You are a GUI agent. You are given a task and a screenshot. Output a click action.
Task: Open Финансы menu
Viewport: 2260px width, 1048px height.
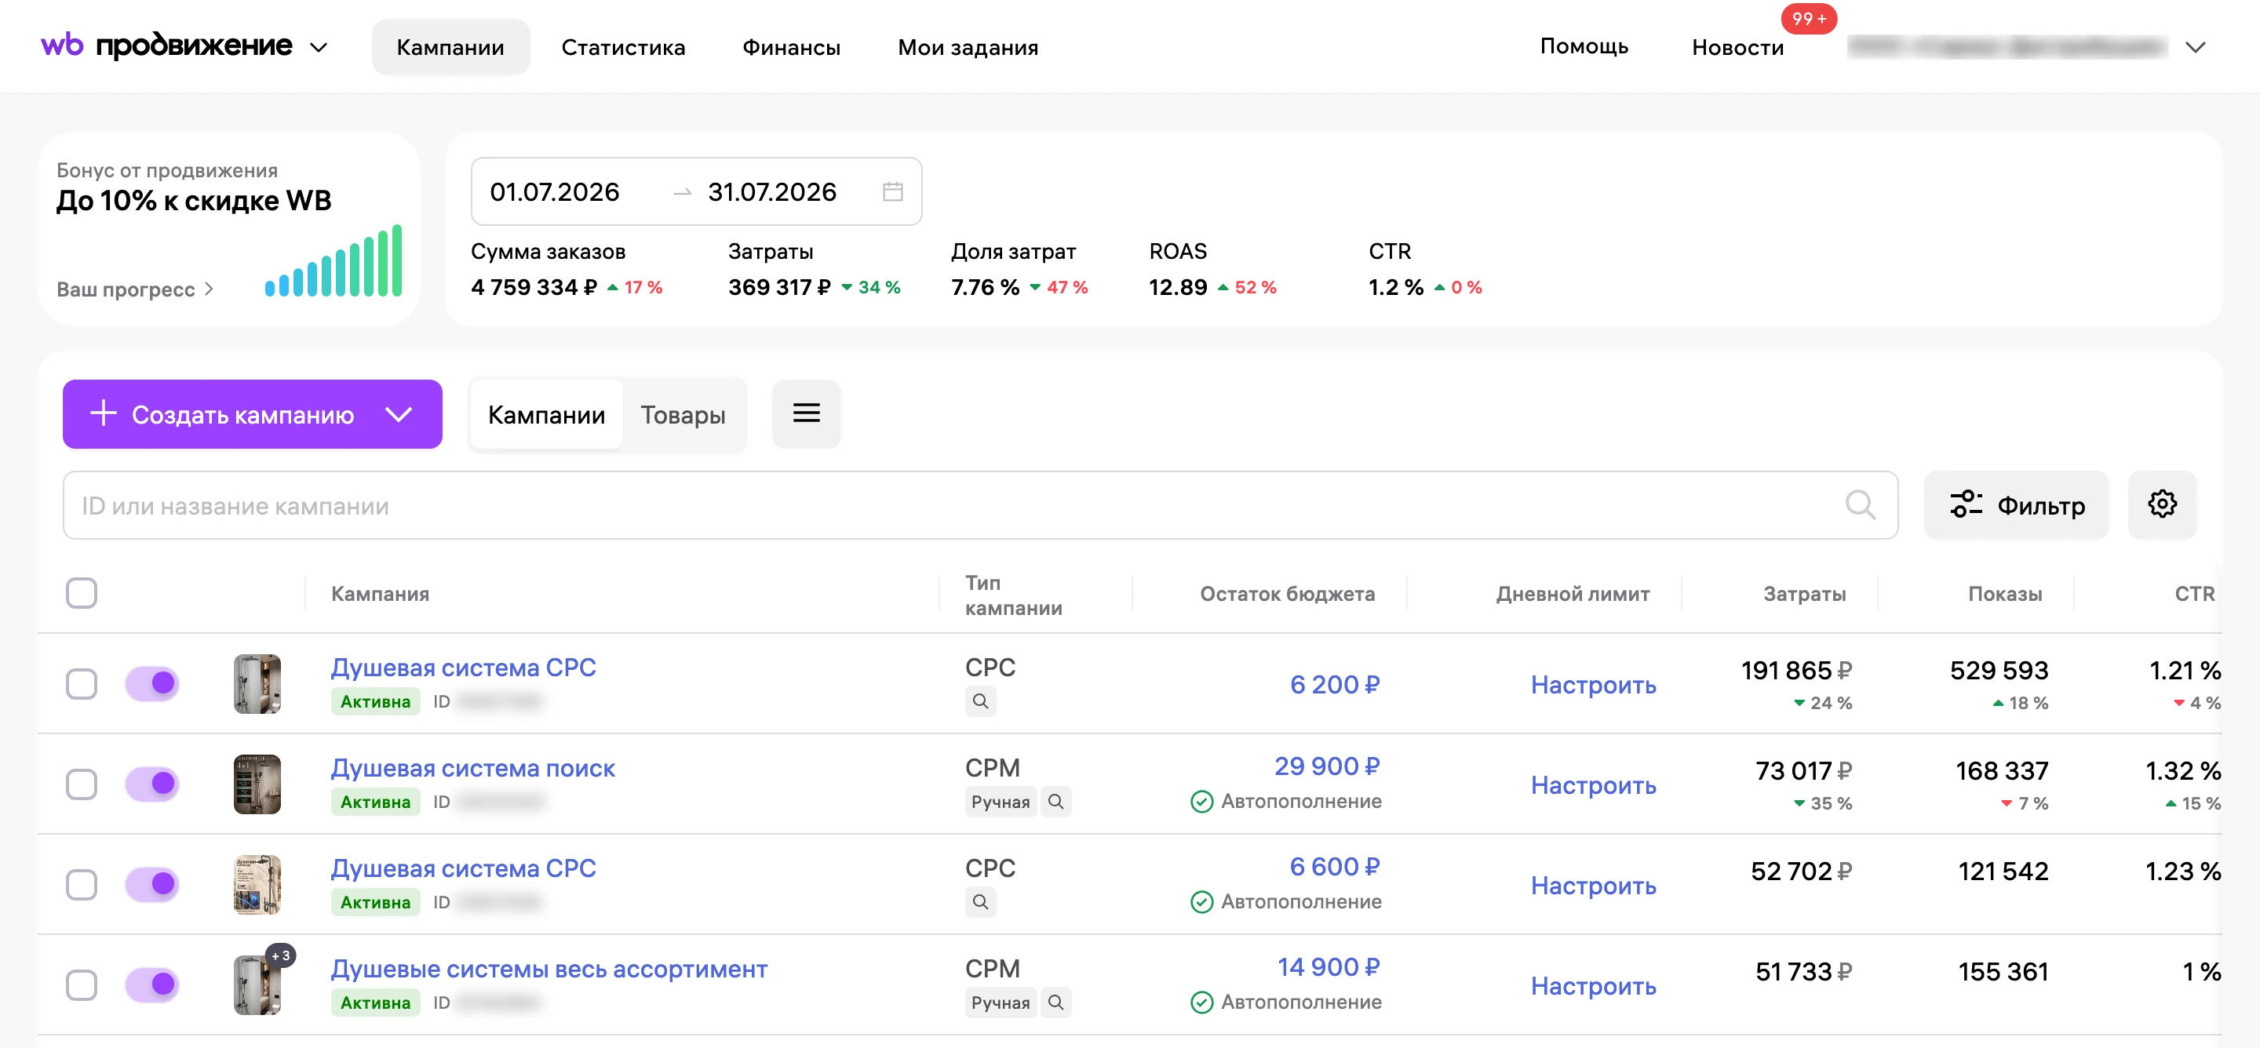791,47
